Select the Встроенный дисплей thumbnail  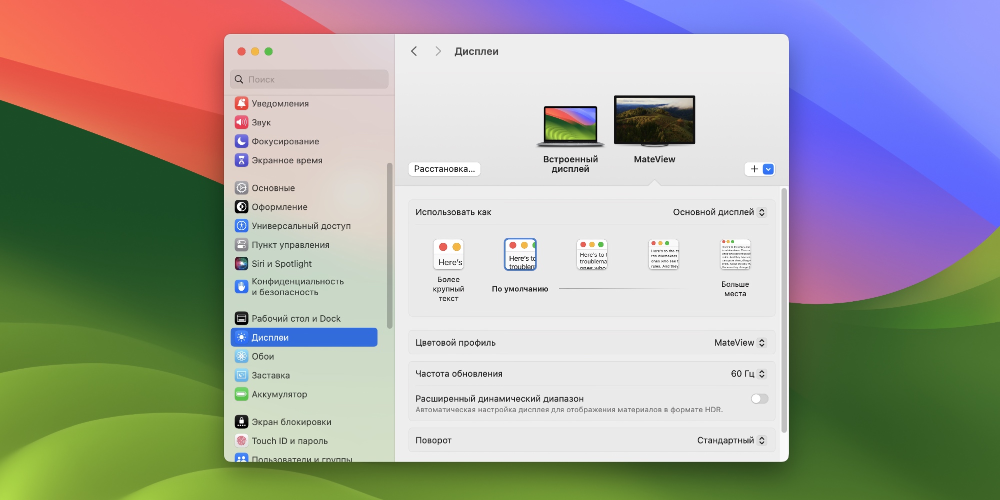(x=570, y=126)
